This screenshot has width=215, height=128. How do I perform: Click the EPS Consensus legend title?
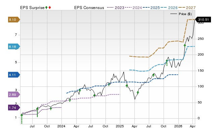[x=89, y=8]
